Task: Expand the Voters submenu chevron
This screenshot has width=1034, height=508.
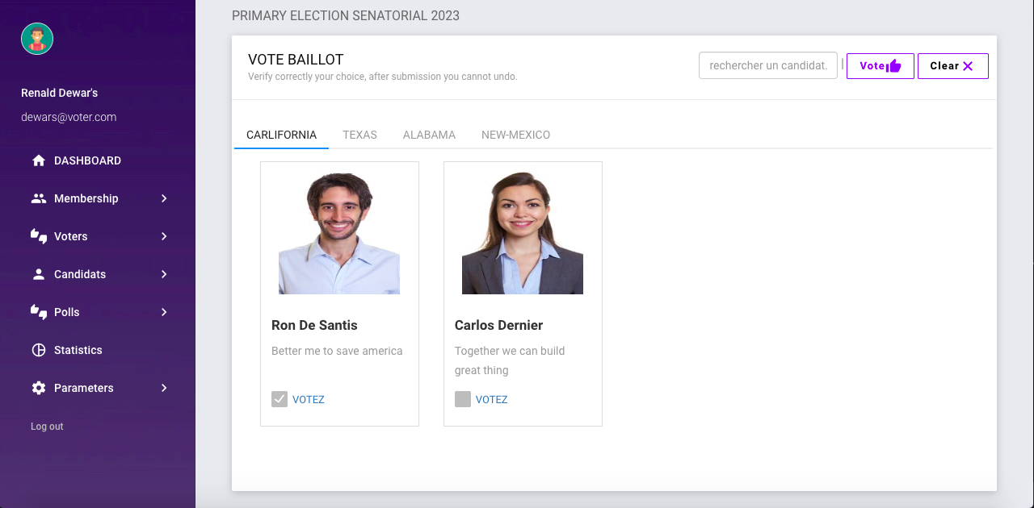Action: 165,235
